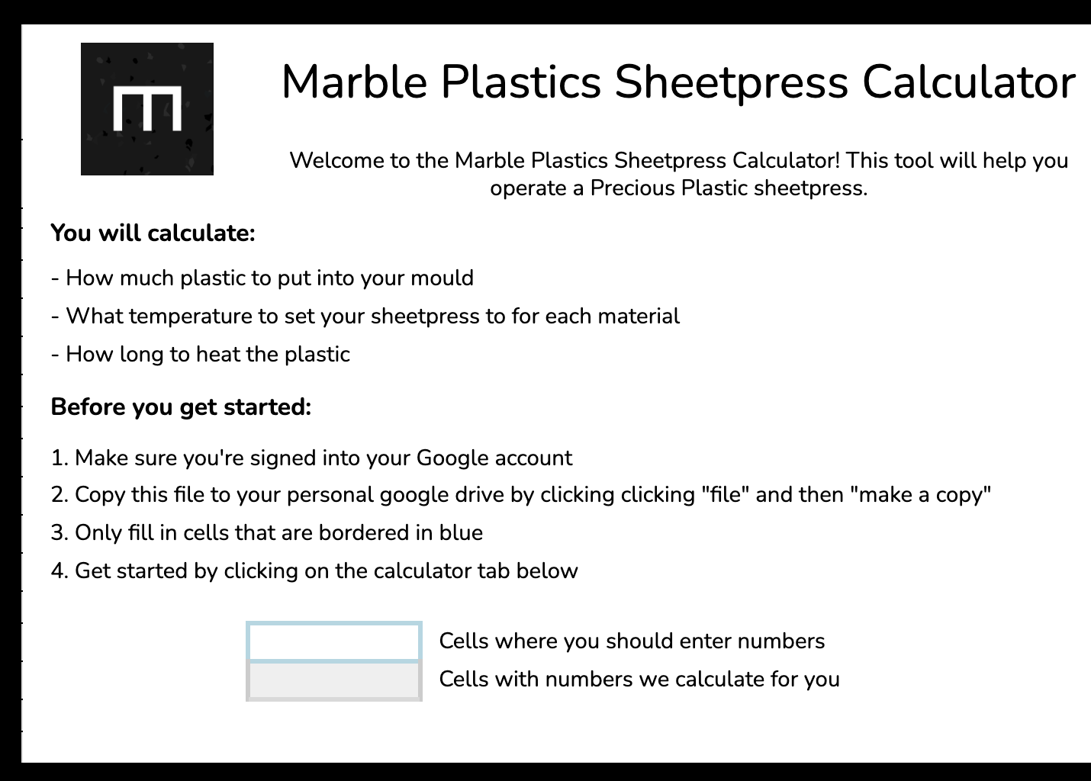1091x781 pixels.
Task: Click the Marble Plastics logo image
Action: pyautogui.click(x=147, y=109)
